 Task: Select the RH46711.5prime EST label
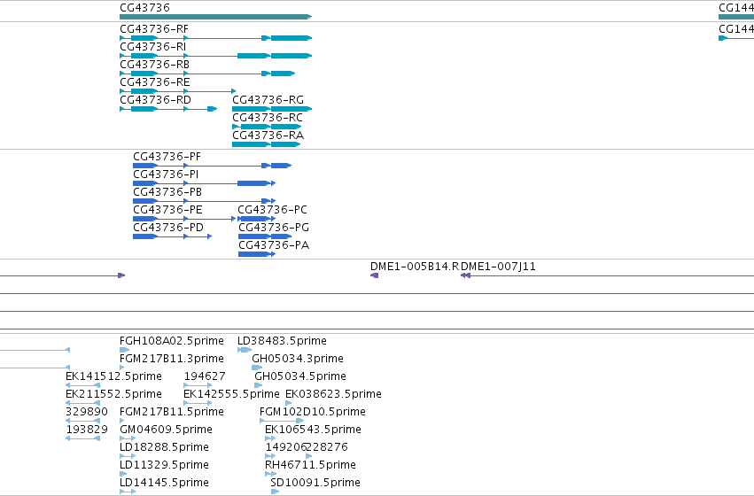[310, 466]
